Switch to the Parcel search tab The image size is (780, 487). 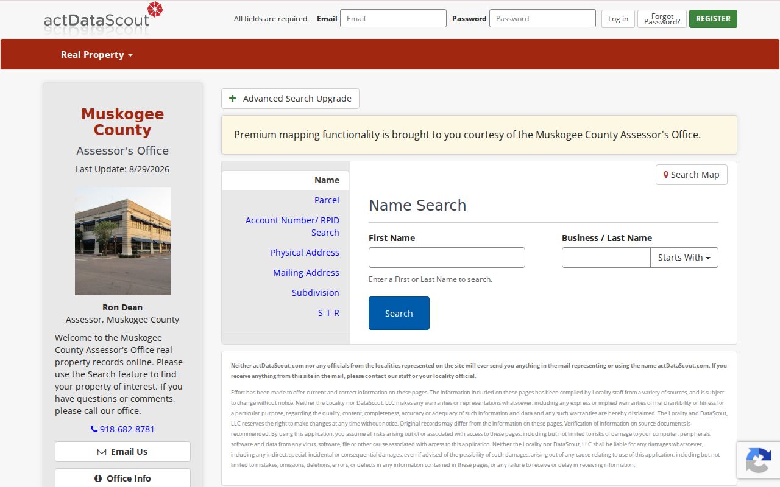point(327,200)
